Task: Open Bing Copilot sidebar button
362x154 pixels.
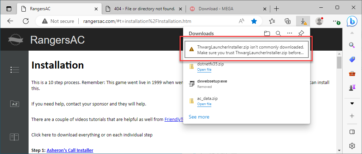Action: point(352,21)
